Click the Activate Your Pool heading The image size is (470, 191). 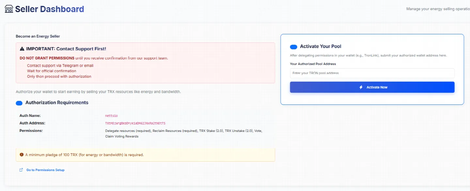point(321,46)
